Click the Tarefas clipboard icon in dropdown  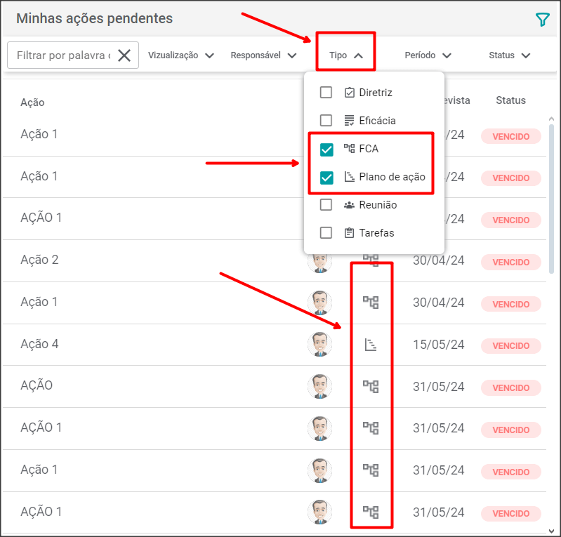[x=349, y=233]
